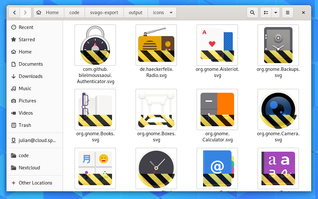Navigate to svago-export in path bar
Image resolution: width=318 pixels, height=199 pixels.
(x=104, y=13)
